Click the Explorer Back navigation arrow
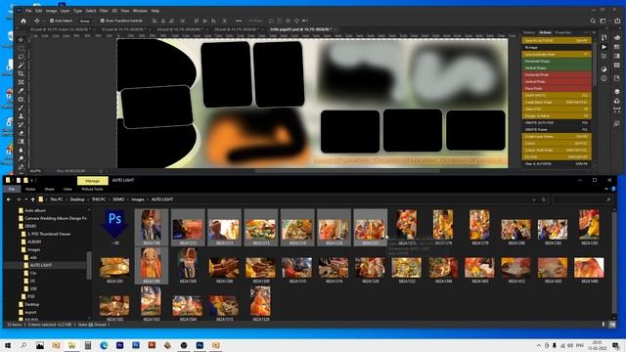The height and width of the screenshot is (352, 626). [x=9, y=199]
